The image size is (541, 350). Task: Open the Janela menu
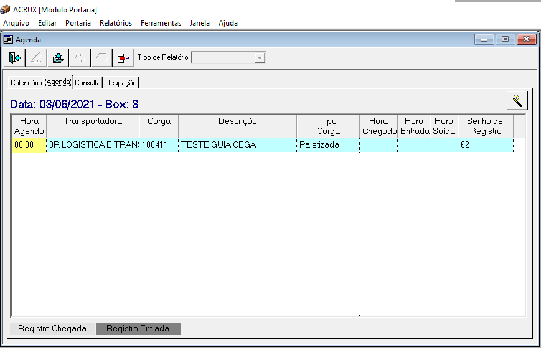pyautogui.click(x=199, y=23)
